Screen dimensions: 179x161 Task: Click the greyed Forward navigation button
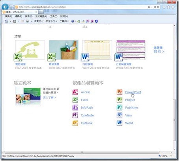point(12,7)
